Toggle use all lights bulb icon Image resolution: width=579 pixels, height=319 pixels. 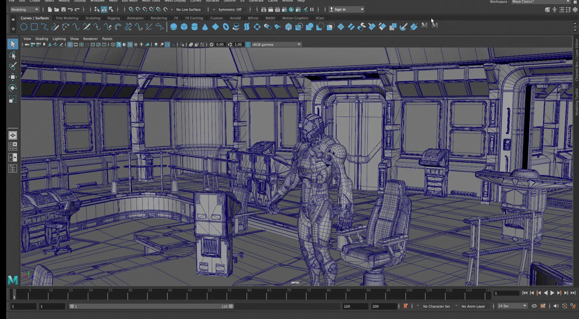(x=141, y=45)
